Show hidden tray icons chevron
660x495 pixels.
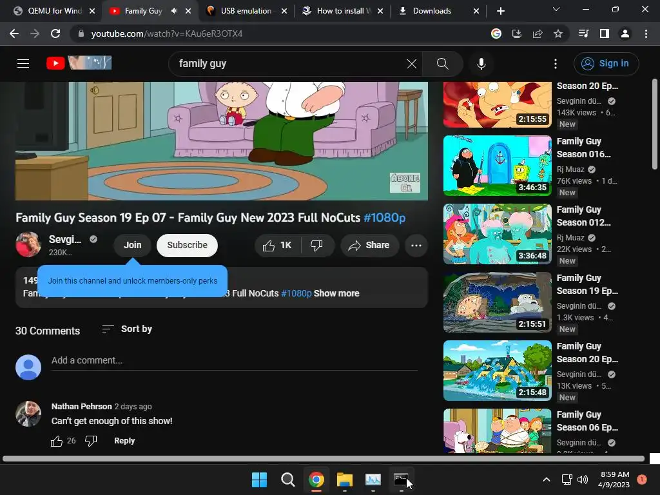coord(547,480)
